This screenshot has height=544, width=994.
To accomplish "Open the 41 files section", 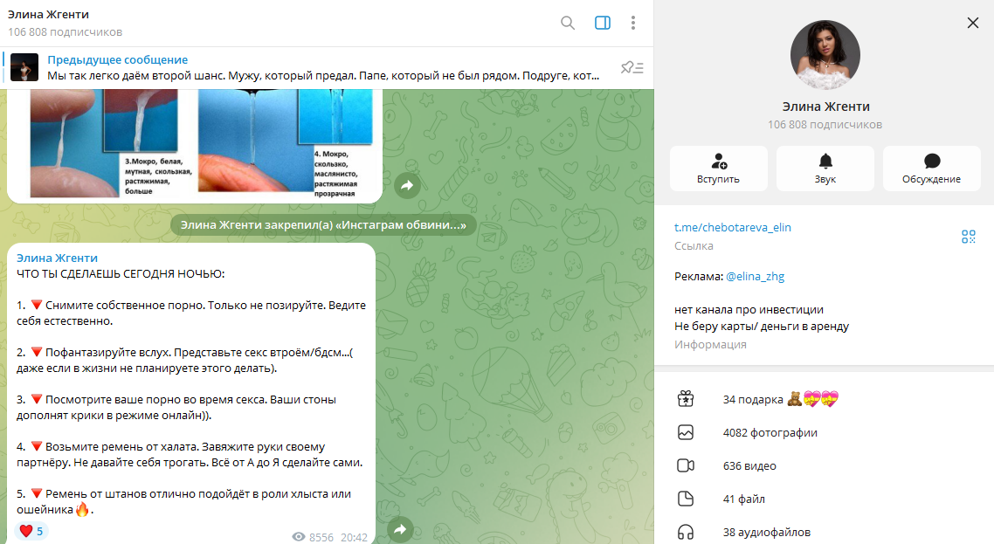I will [743, 499].
